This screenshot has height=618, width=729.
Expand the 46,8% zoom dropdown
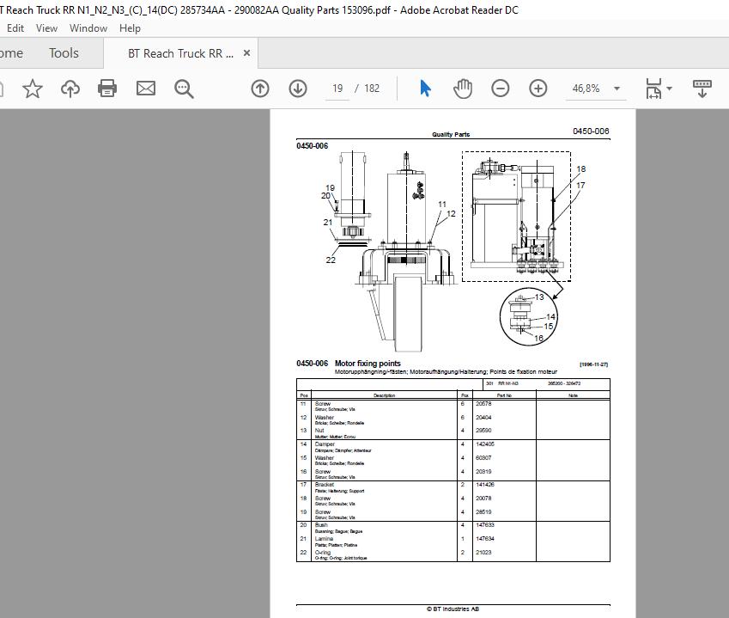[617, 89]
